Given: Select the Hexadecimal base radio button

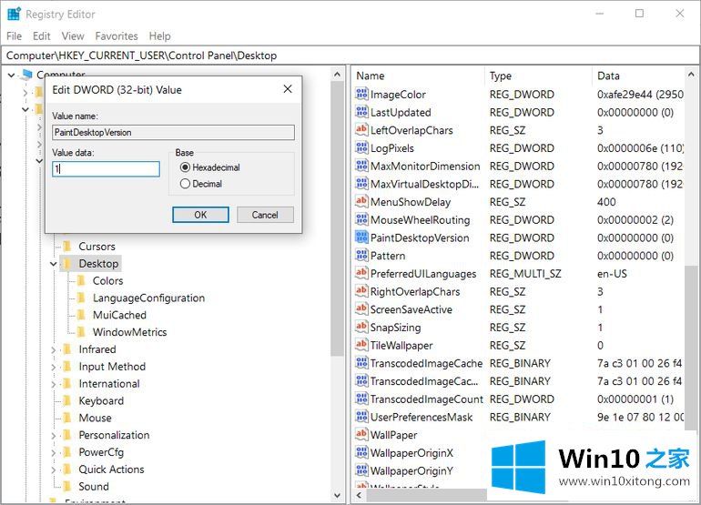Looking at the screenshot, I should pos(186,167).
